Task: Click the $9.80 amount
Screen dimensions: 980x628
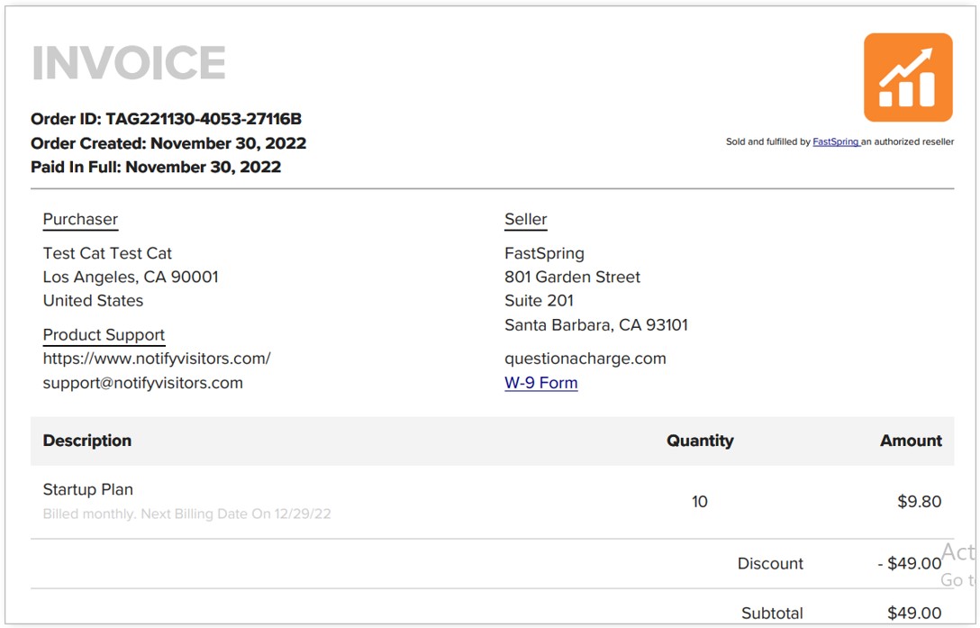Action: 920,502
